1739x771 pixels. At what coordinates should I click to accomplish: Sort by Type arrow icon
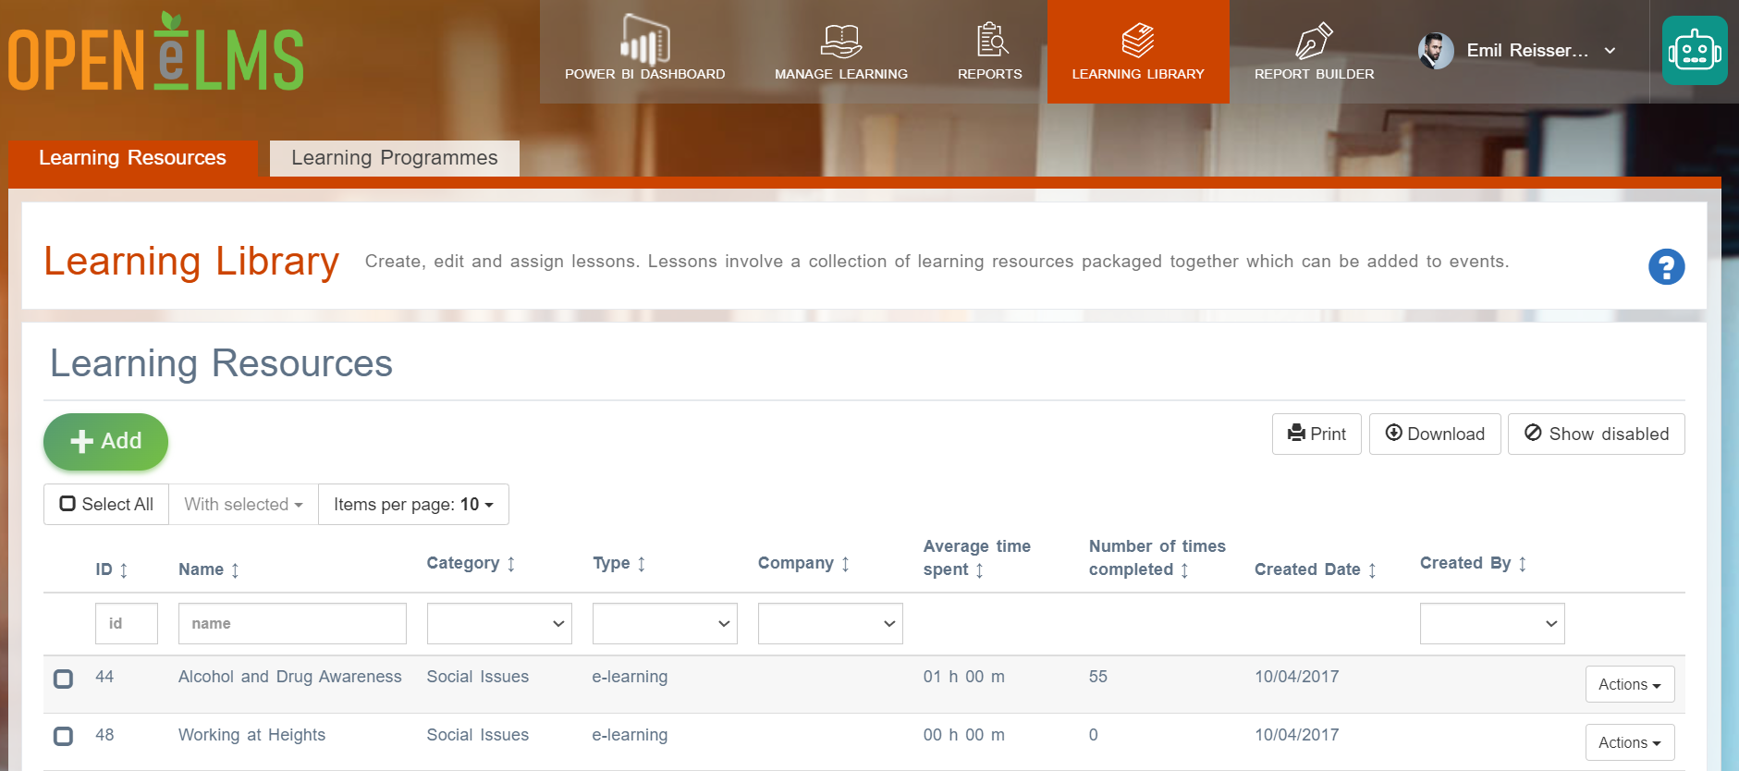click(x=642, y=564)
